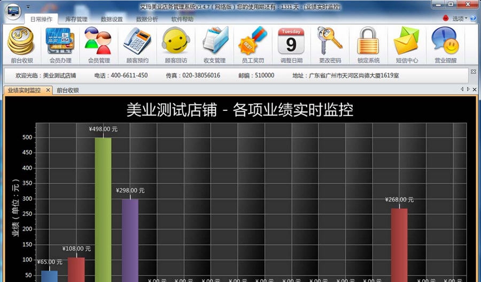
Task: Click the red ¥108.00 bar
Action: coord(76,269)
